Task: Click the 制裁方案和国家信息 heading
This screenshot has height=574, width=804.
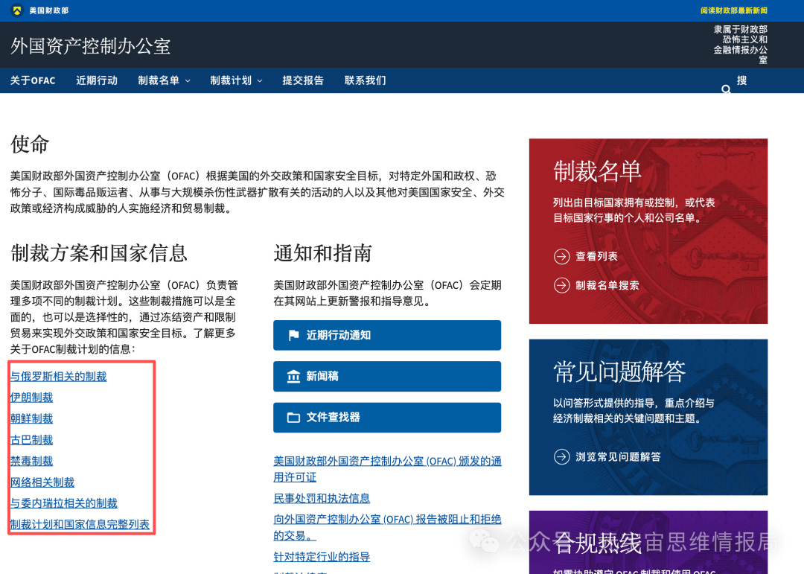Action: coord(99,253)
